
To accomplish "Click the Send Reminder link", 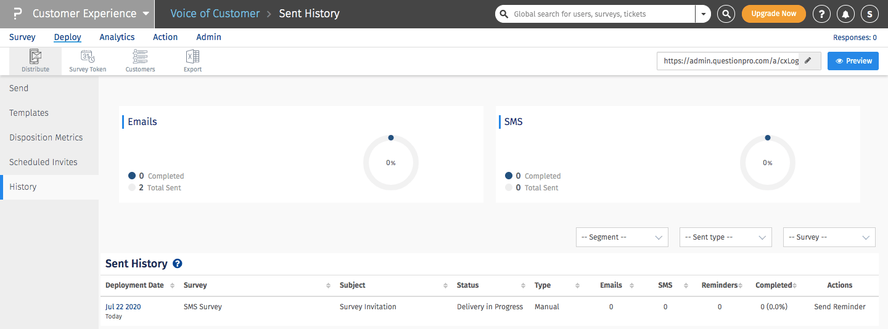I will pyautogui.click(x=839, y=307).
